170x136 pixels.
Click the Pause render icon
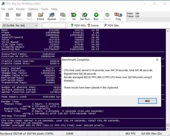point(107,16)
